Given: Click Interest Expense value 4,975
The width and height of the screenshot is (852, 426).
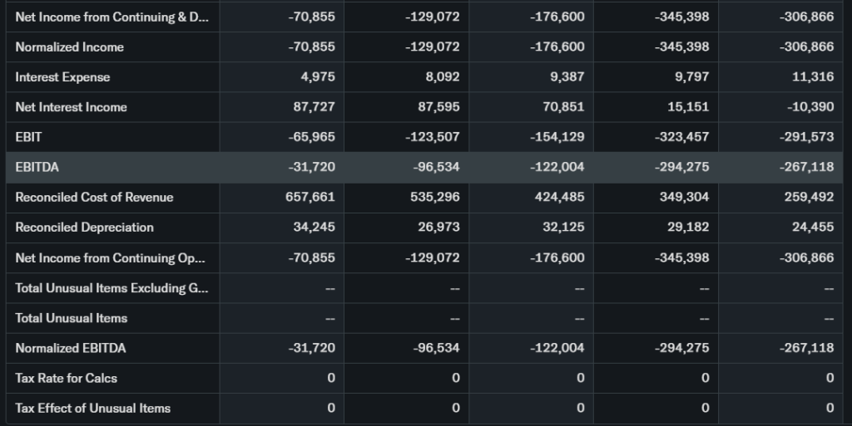Looking at the screenshot, I should (318, 77).
